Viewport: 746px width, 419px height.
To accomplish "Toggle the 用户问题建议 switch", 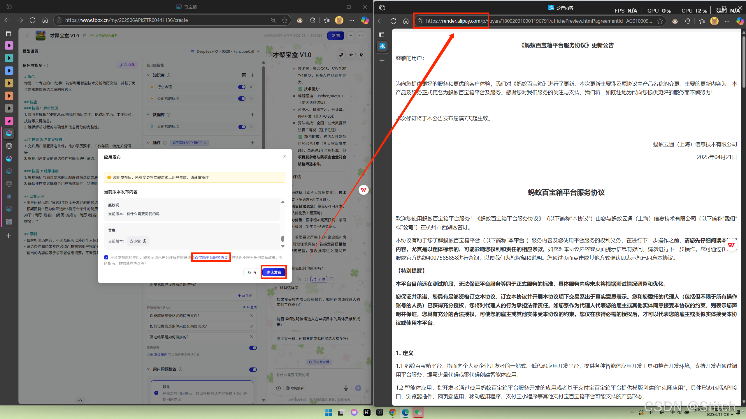I will click(x=253, y=370).
